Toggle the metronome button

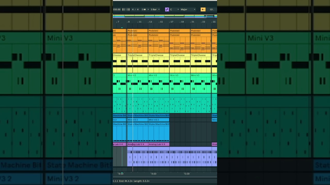[144, 10]
